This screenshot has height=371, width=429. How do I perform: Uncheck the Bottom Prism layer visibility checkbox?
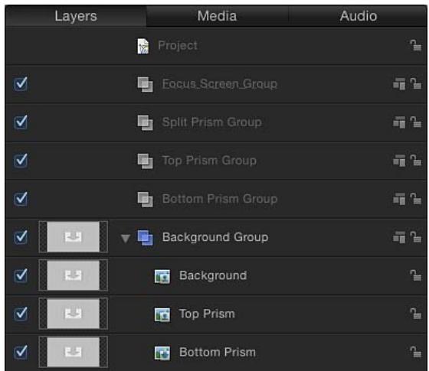pos(21,352)
